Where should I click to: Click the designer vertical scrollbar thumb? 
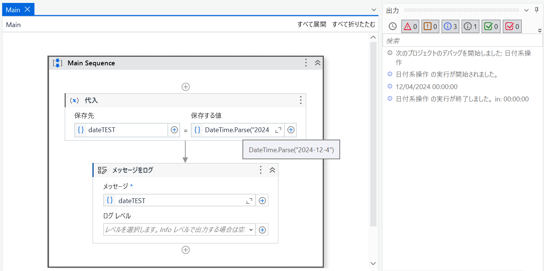coord(374,134)
